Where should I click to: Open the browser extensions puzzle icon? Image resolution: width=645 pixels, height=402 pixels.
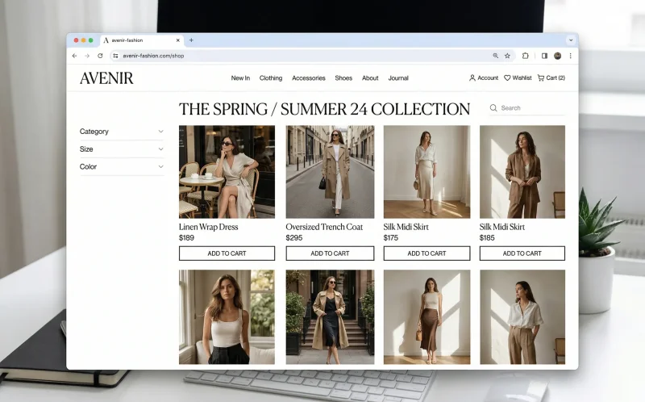click(x=526, y=56)
